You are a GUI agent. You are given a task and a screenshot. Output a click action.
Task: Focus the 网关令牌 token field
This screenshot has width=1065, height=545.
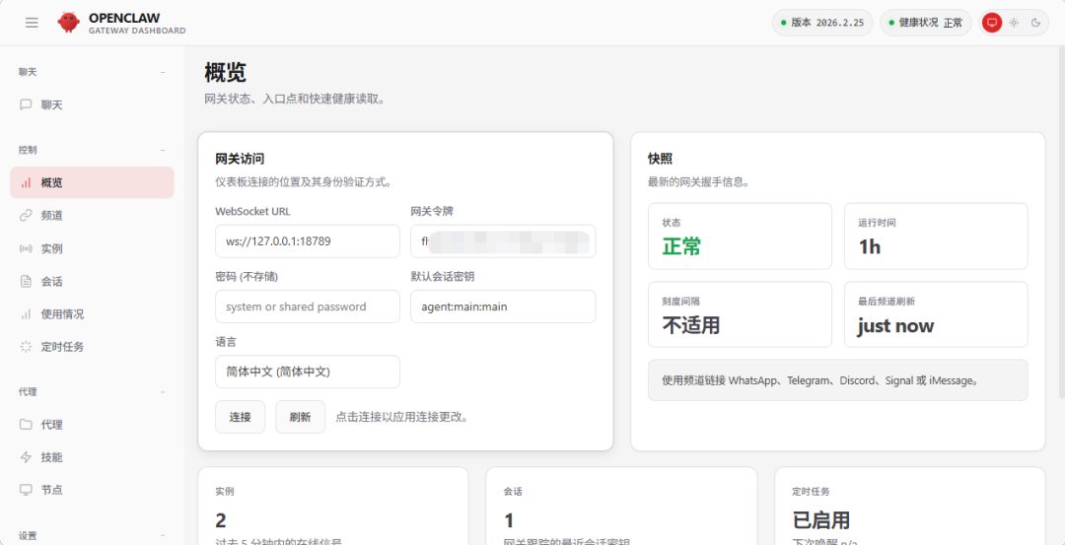click(503, 240)
